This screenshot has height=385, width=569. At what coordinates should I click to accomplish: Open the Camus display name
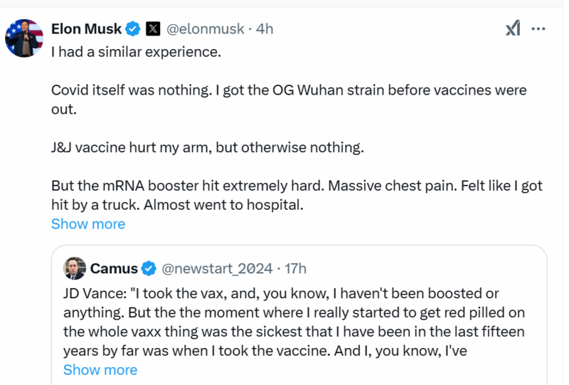coord(114,268)
